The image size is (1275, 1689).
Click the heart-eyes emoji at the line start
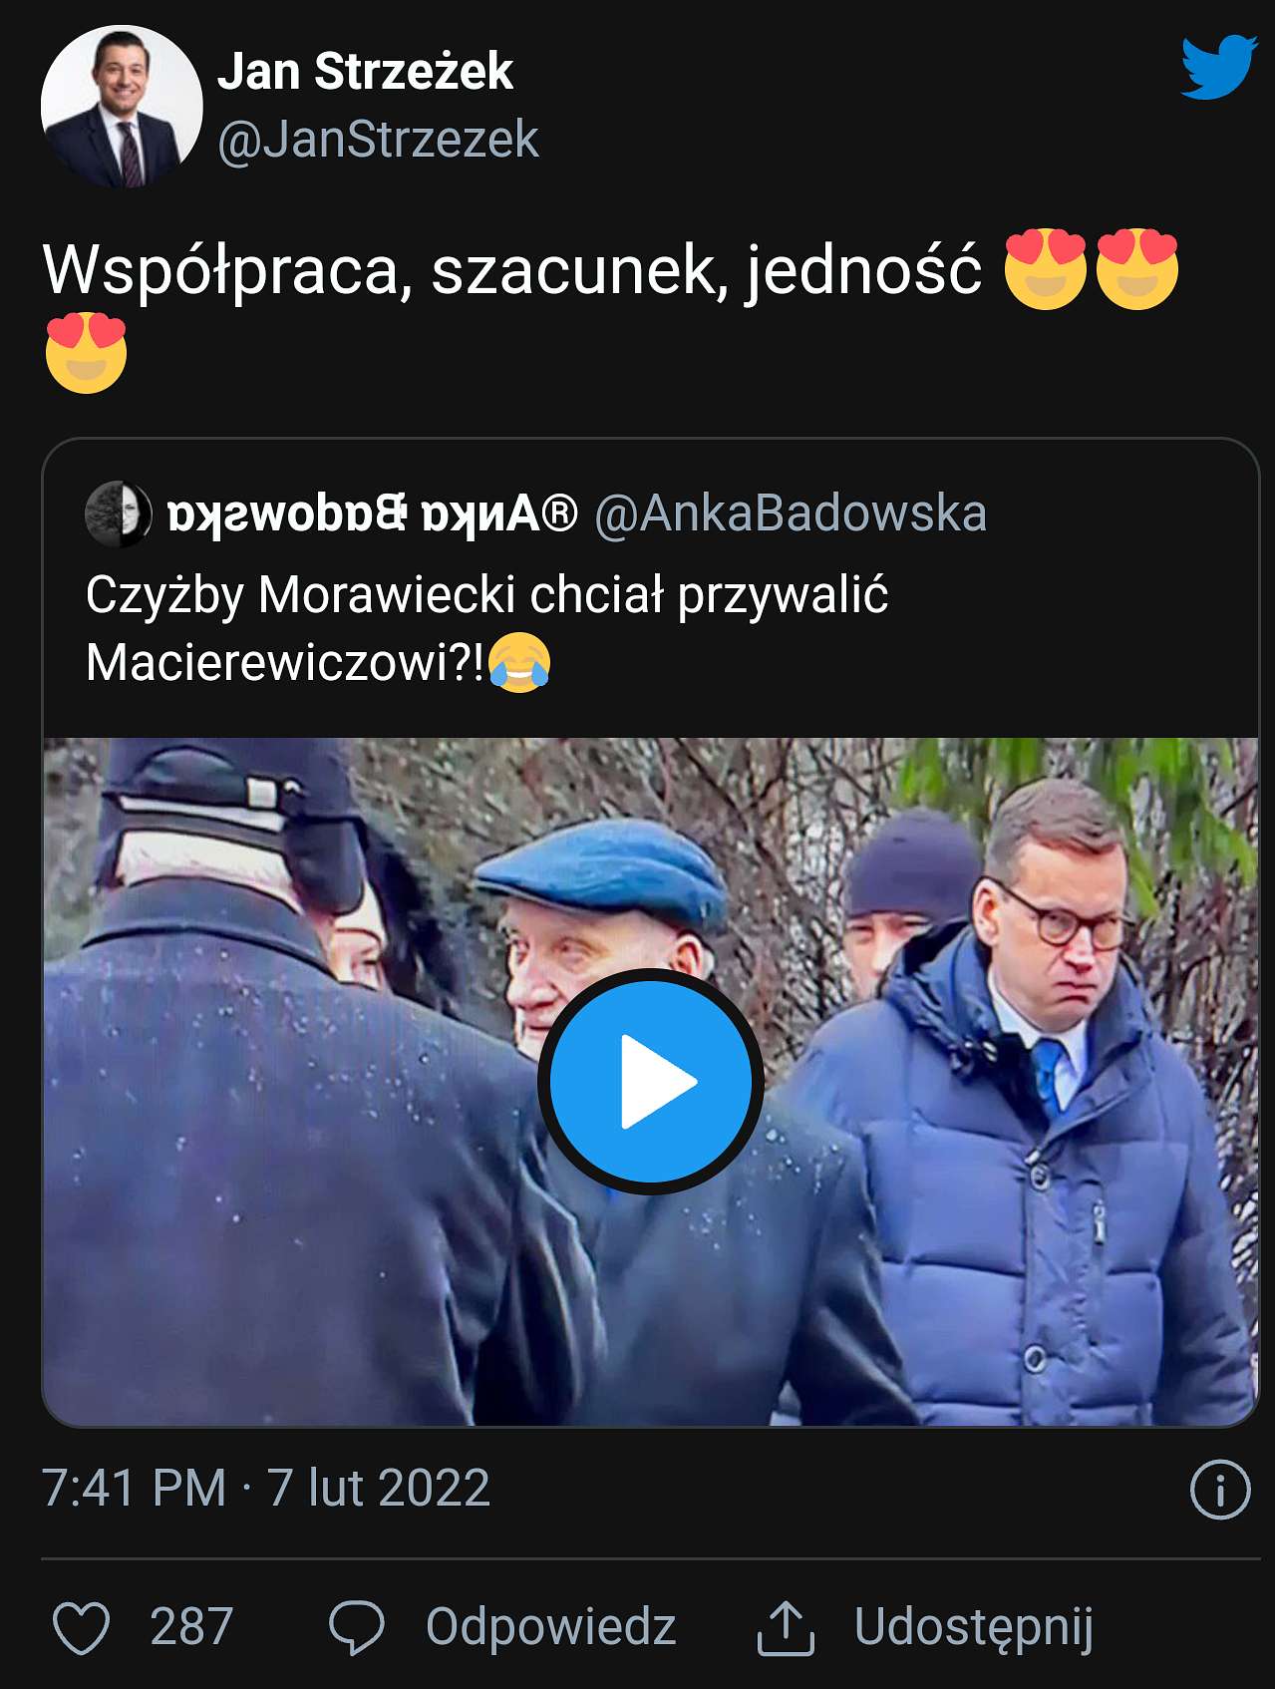click(87, 352)
